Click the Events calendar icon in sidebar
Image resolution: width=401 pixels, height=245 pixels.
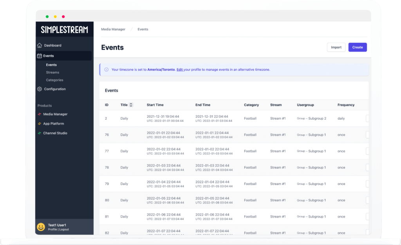click(x=40, y=56)
